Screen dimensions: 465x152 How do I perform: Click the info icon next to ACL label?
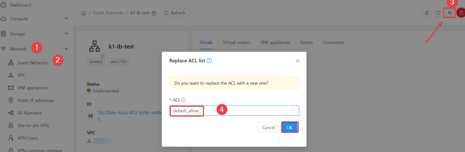(183, 100)
